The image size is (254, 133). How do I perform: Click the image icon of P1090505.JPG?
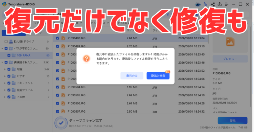tap(63, 95)
